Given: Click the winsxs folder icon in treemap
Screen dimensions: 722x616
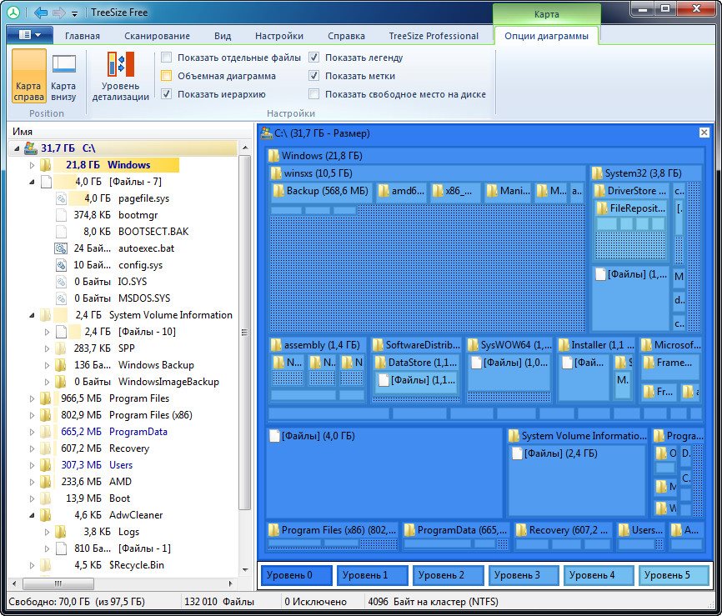Looking at the screenshot, I should [276, 173].
